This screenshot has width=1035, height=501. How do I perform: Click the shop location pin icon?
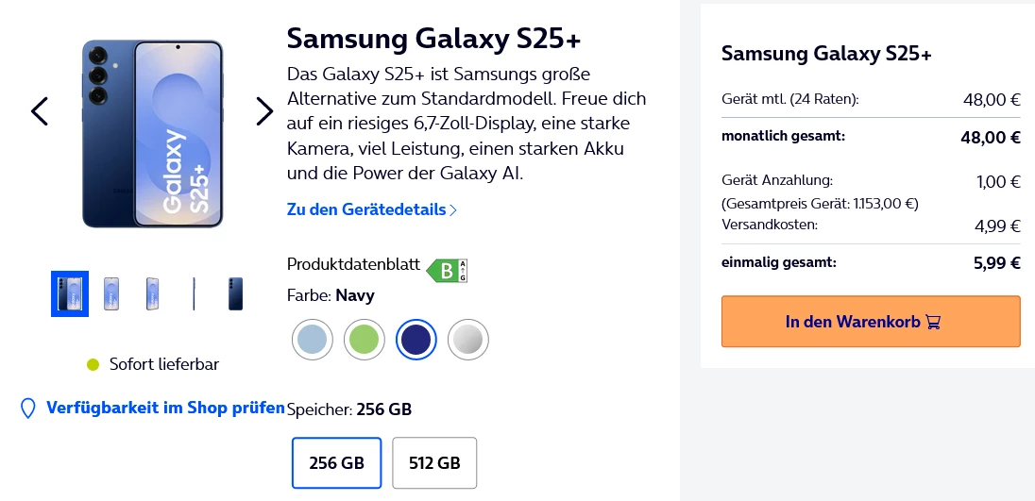pyautogui.click(x=28, y=409)
